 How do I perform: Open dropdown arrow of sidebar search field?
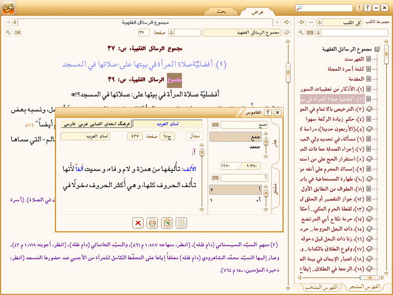319,33
